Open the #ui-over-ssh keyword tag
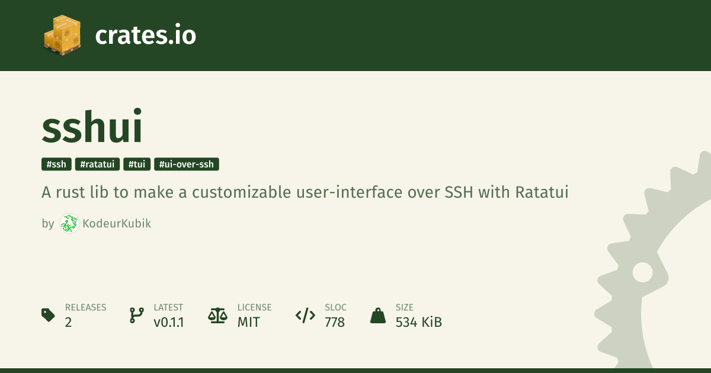The height and width of the screenshot is (373, 711). (x=187, y=165)
